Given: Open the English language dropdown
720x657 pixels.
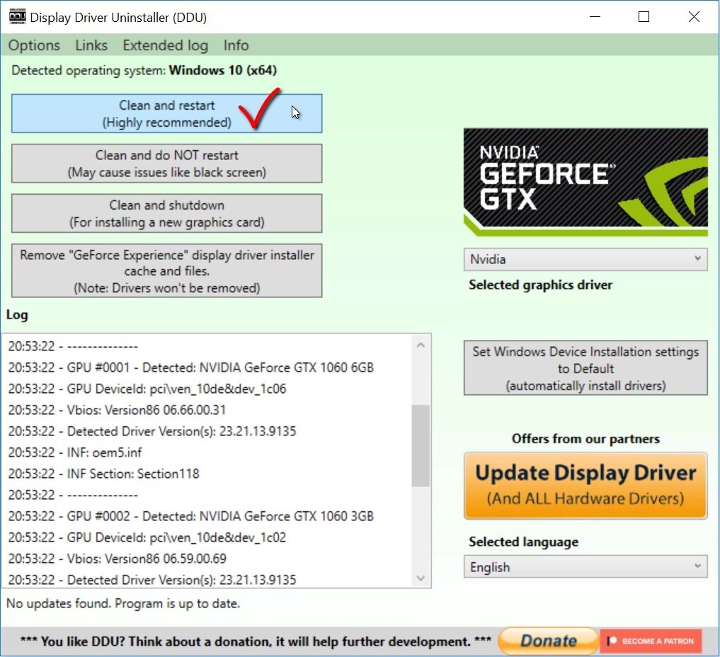Looking at the screenshot, I should coord(585,567).
